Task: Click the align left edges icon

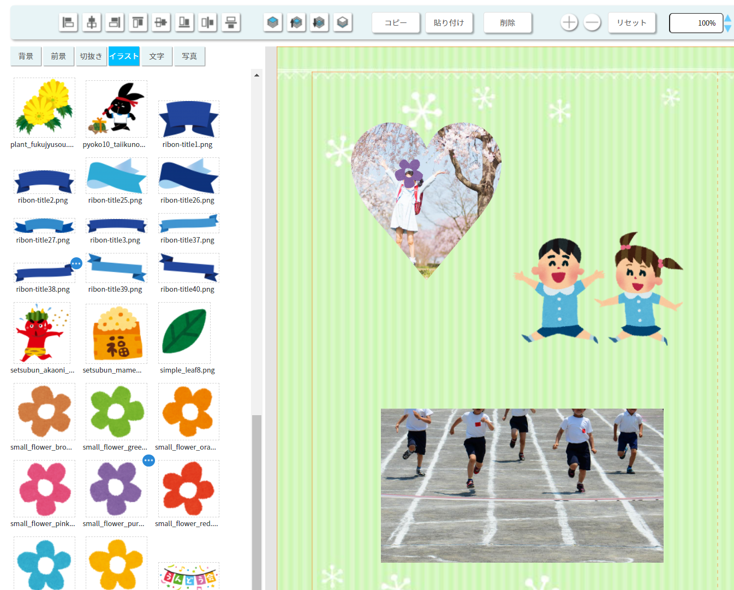Action: pyautogui.click(x=68, y=22)
